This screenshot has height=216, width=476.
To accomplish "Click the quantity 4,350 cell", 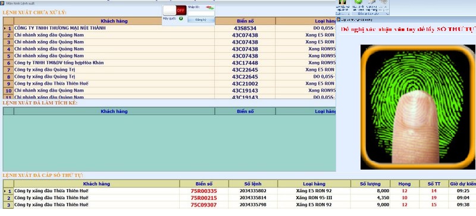I will coord(370,198).
